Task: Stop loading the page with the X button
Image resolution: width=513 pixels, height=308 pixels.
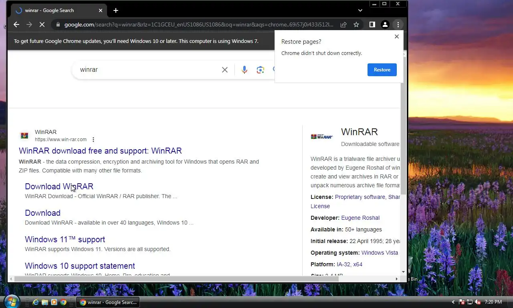Action: (x=42, y=24)
